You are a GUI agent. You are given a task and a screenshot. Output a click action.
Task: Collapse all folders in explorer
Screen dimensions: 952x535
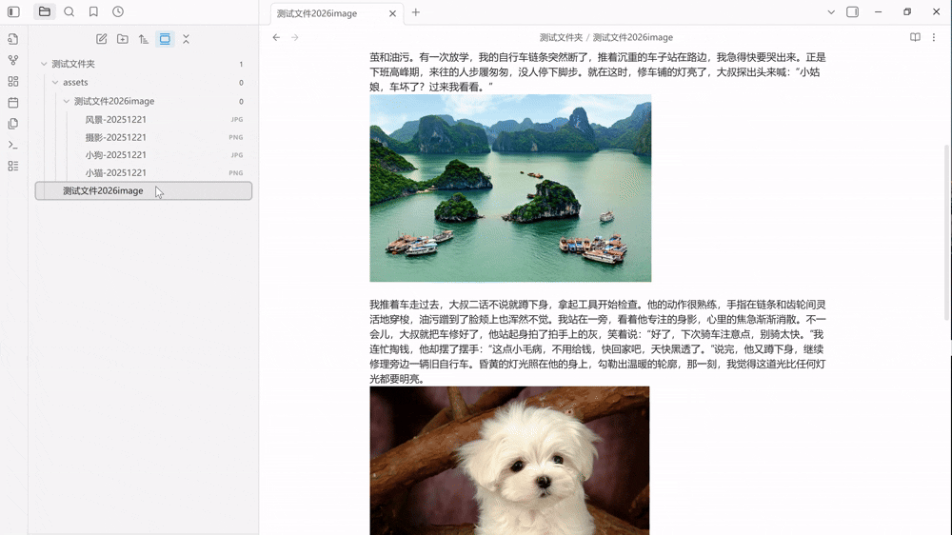coord(186,39)
